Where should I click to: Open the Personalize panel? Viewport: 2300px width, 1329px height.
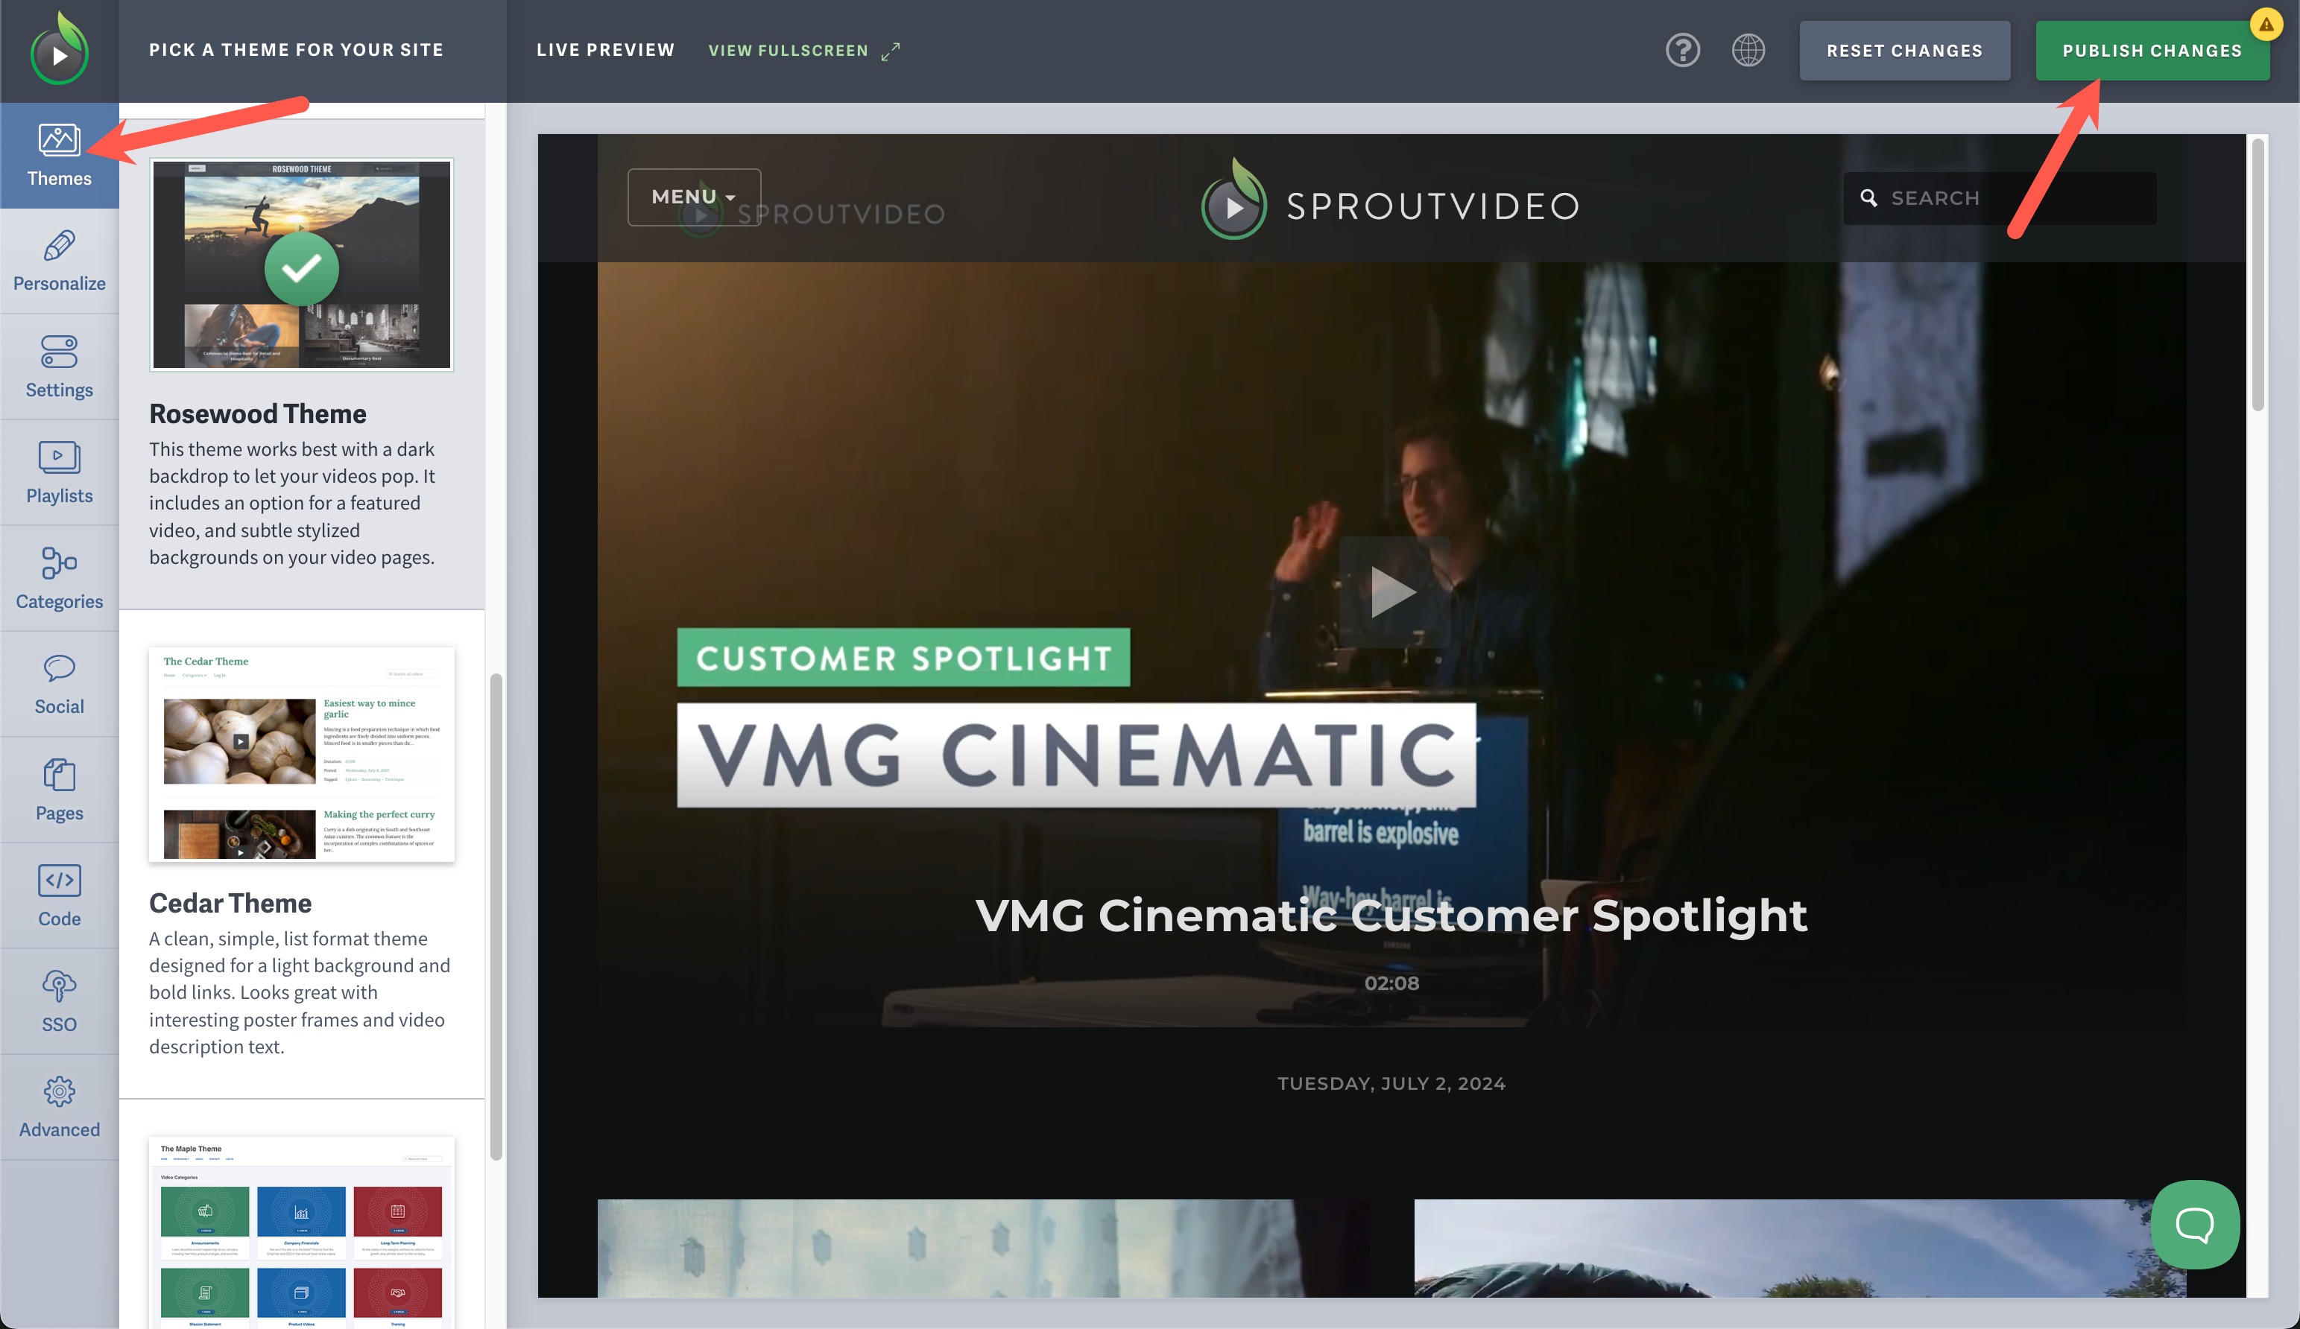click(x=59, y=261)
